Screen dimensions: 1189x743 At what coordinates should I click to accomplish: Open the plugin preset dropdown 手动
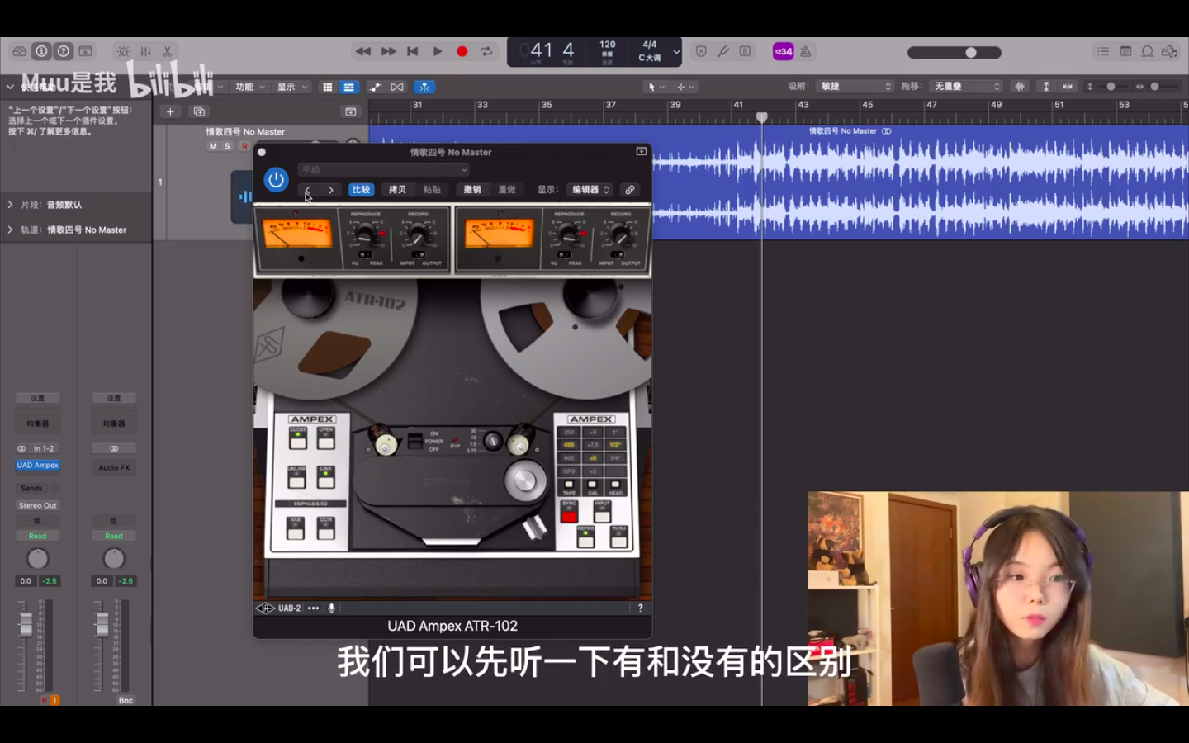pyautogui.click(x=383, y=169)
